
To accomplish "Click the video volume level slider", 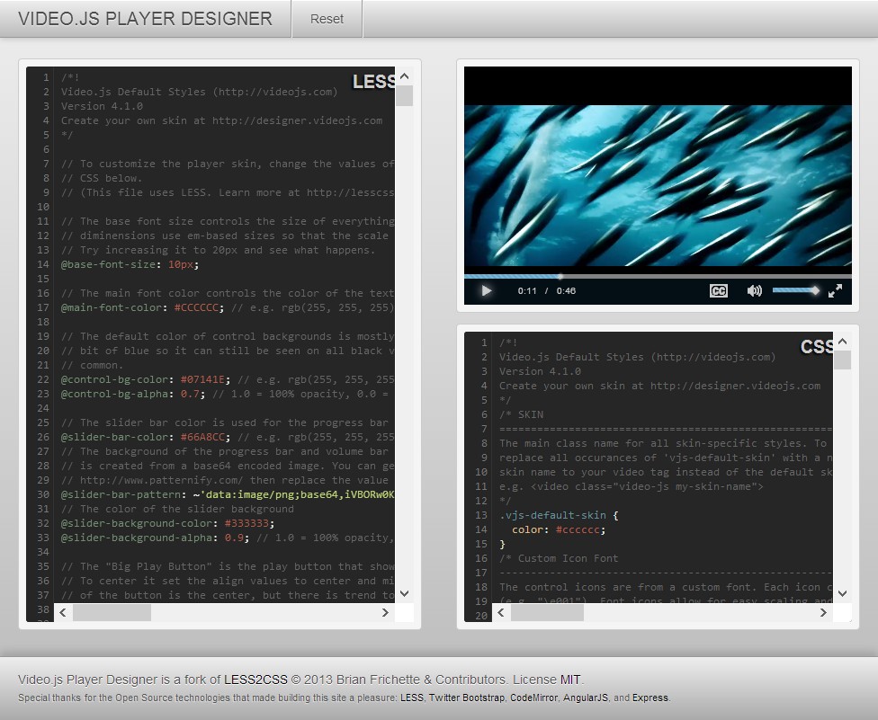I will tap(795, 290).
